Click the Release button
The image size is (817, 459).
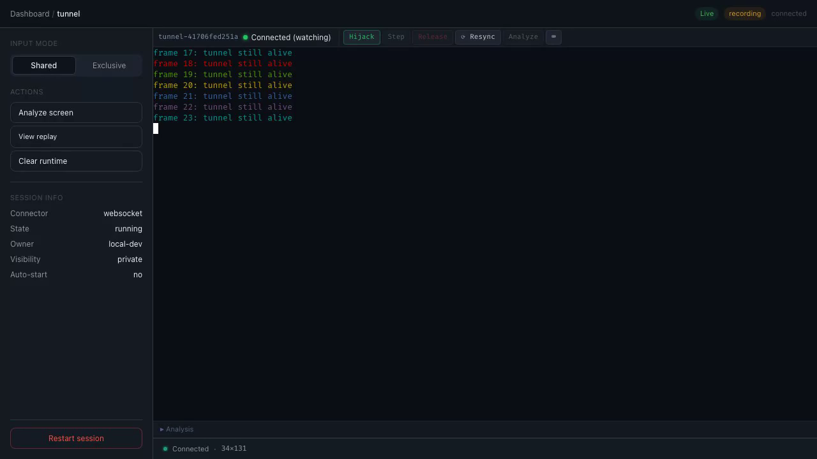click(433, 37)
